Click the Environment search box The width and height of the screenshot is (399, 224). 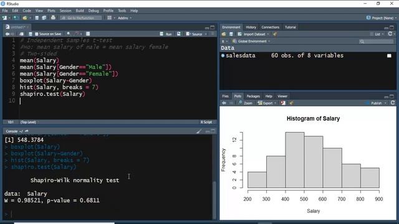(x=376, y=42)
